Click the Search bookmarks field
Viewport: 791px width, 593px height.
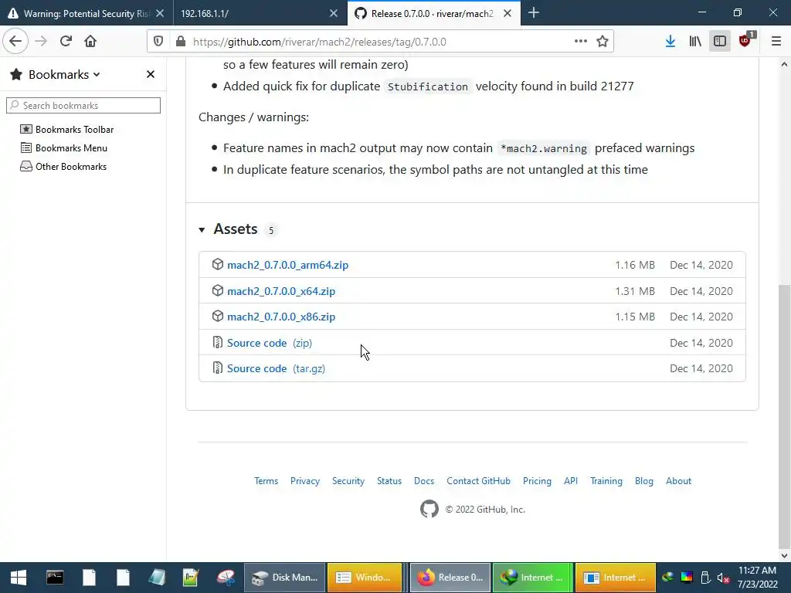click(83, 105)
